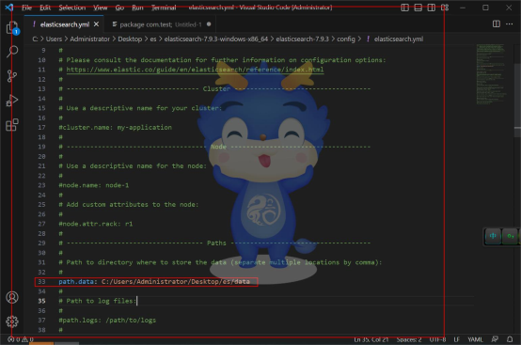Open the Explorer view in activity bar

click(12, 27)
